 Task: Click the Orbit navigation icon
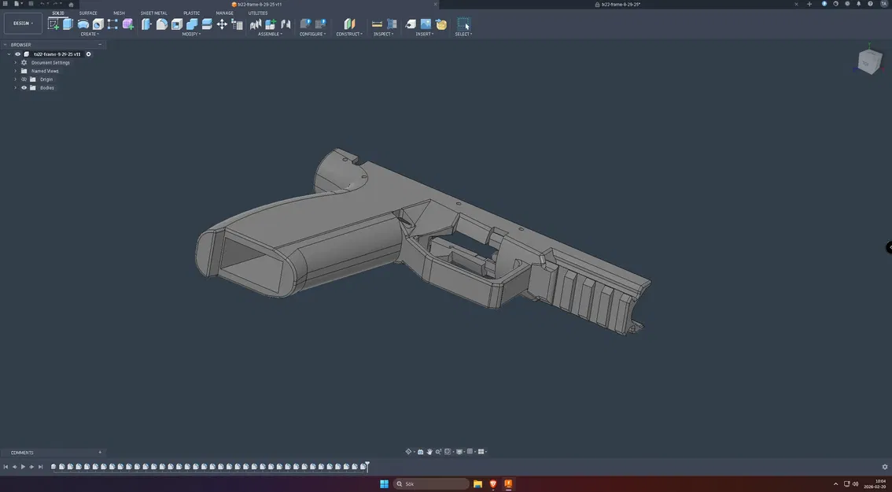click(x=408, y=452)
